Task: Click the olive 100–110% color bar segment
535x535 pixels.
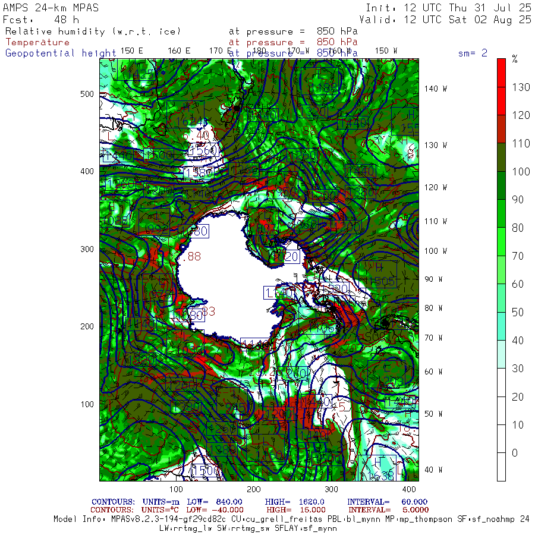Action: (x=501, y=157)
